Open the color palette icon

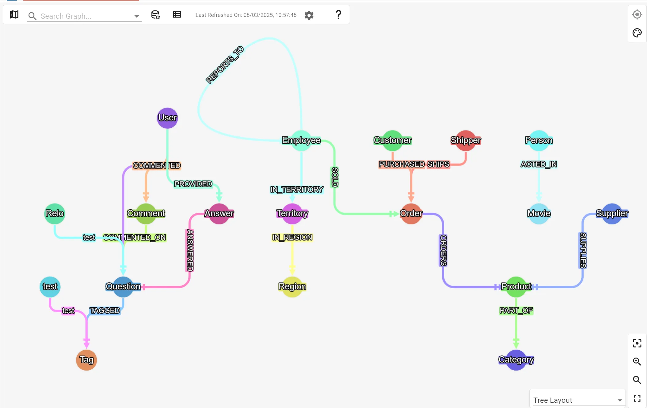tap(637, 33)
